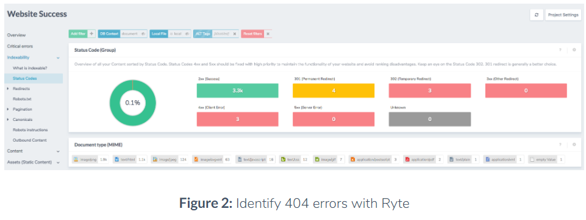Click the plus icon beside Add filter
The width and height of the screenshot is (586, 220).
click(91, 33)
